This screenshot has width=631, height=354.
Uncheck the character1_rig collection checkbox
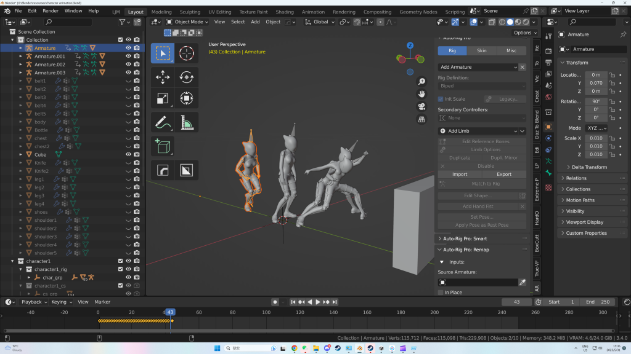pyautogui.click(x=120, y=269)
